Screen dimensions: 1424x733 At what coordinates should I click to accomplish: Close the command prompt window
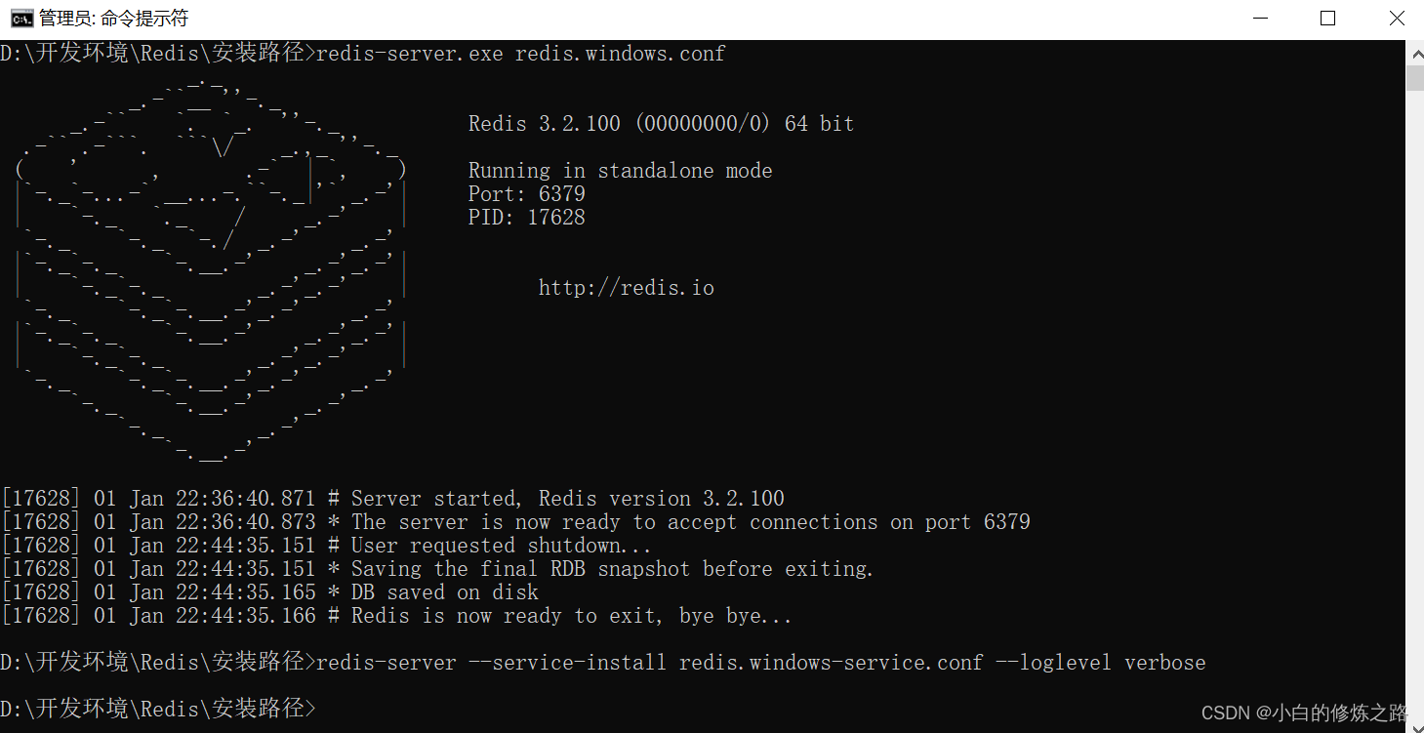click(x=1395, y=19)
